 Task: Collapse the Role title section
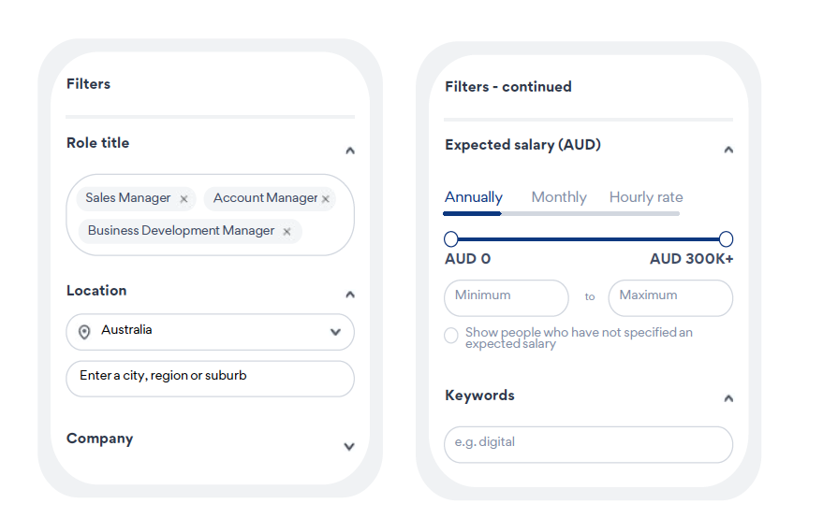[x=350, y=151]
